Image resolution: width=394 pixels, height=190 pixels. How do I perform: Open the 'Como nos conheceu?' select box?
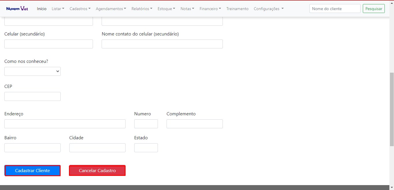pyautogui.click(x=32, y=72)
